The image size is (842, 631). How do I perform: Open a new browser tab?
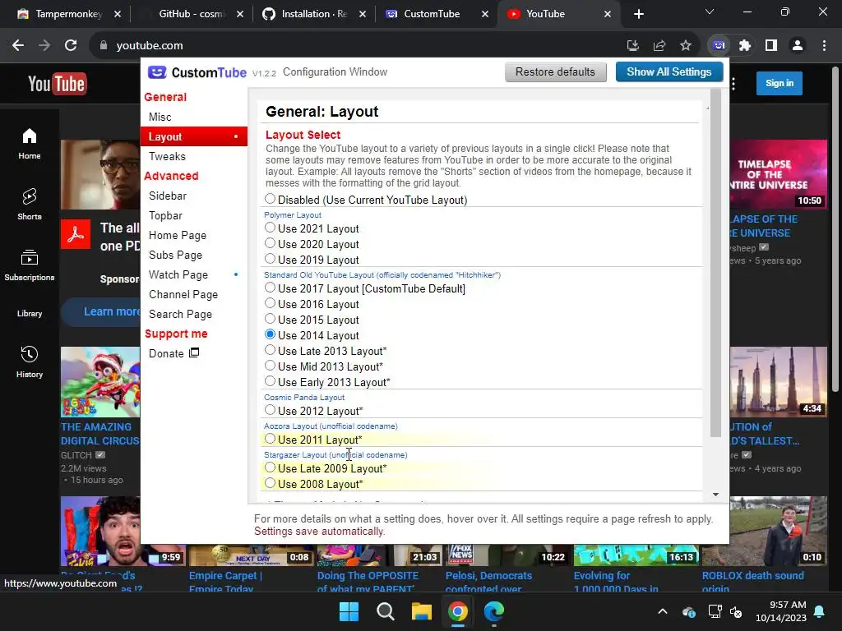click(x=638, y=14)
